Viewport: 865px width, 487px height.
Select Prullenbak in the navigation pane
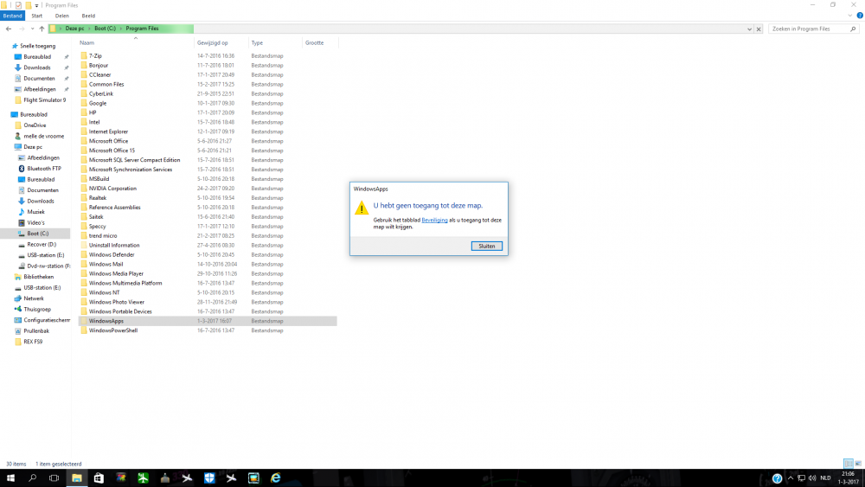[x=36, y=331]
